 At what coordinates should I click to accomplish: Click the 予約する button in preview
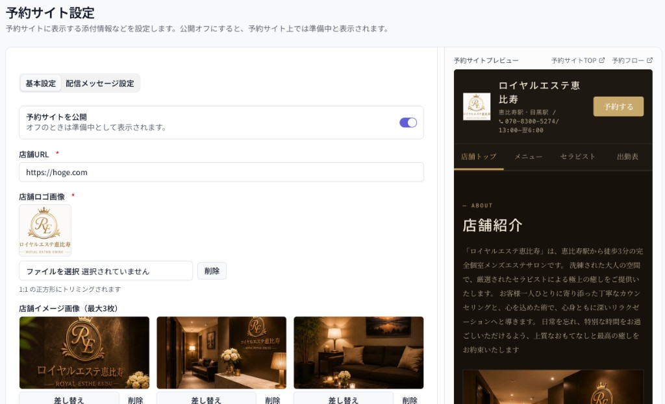[618, 107]
